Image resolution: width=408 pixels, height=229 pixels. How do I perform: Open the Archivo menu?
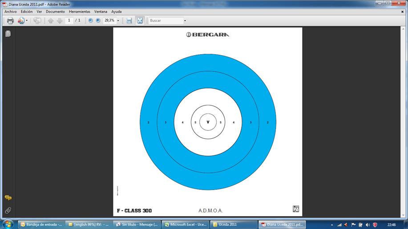[11, 12]
